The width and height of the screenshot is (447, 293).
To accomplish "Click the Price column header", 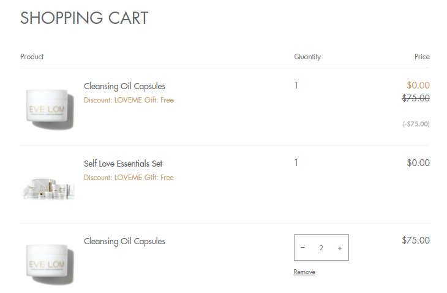I will coord(422,57).
